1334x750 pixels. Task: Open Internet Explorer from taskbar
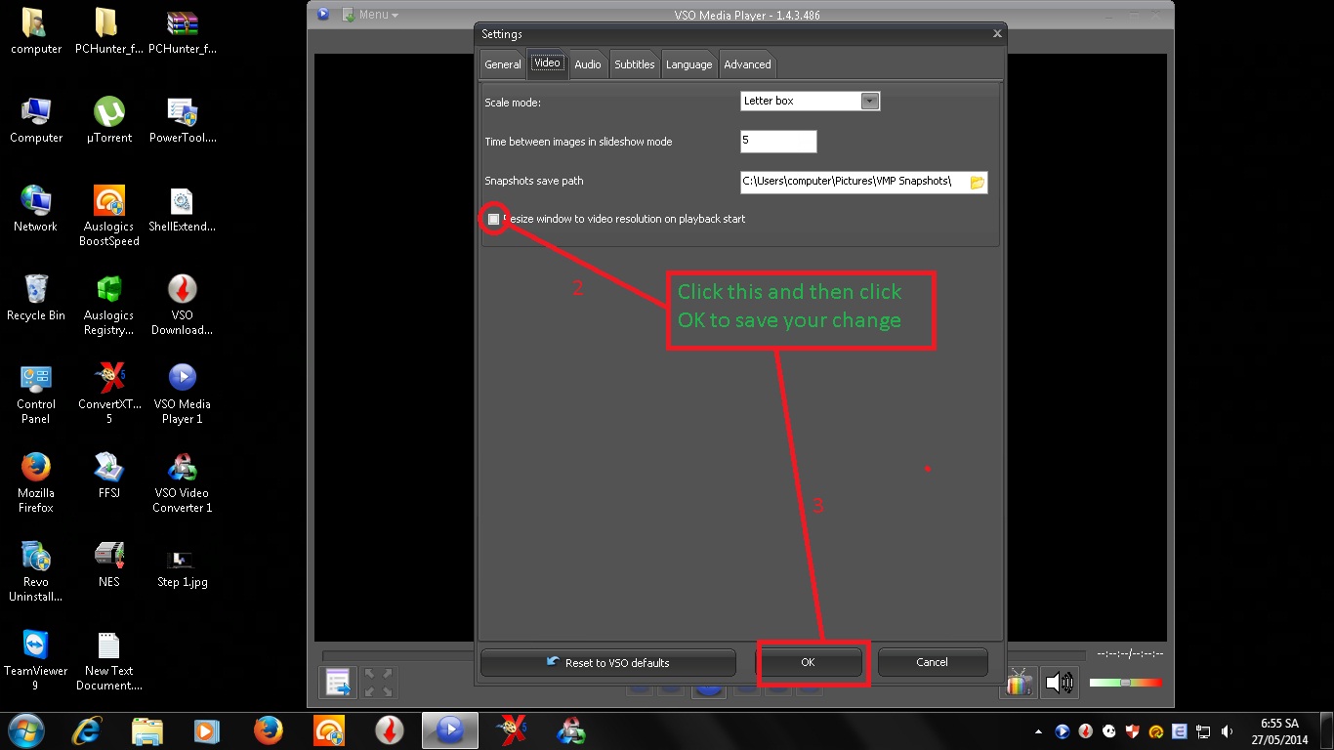tap(87, 730)
